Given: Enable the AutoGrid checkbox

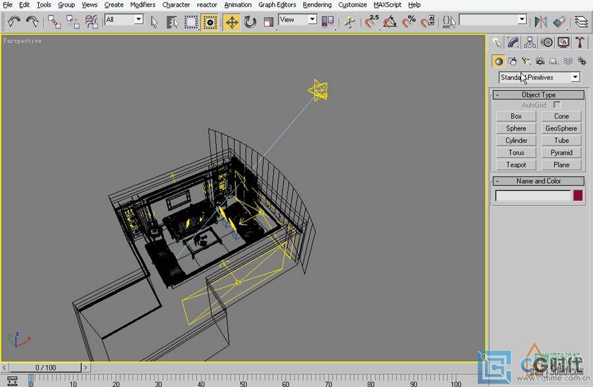Looking at the screenshot, I should tap(557, 105).
